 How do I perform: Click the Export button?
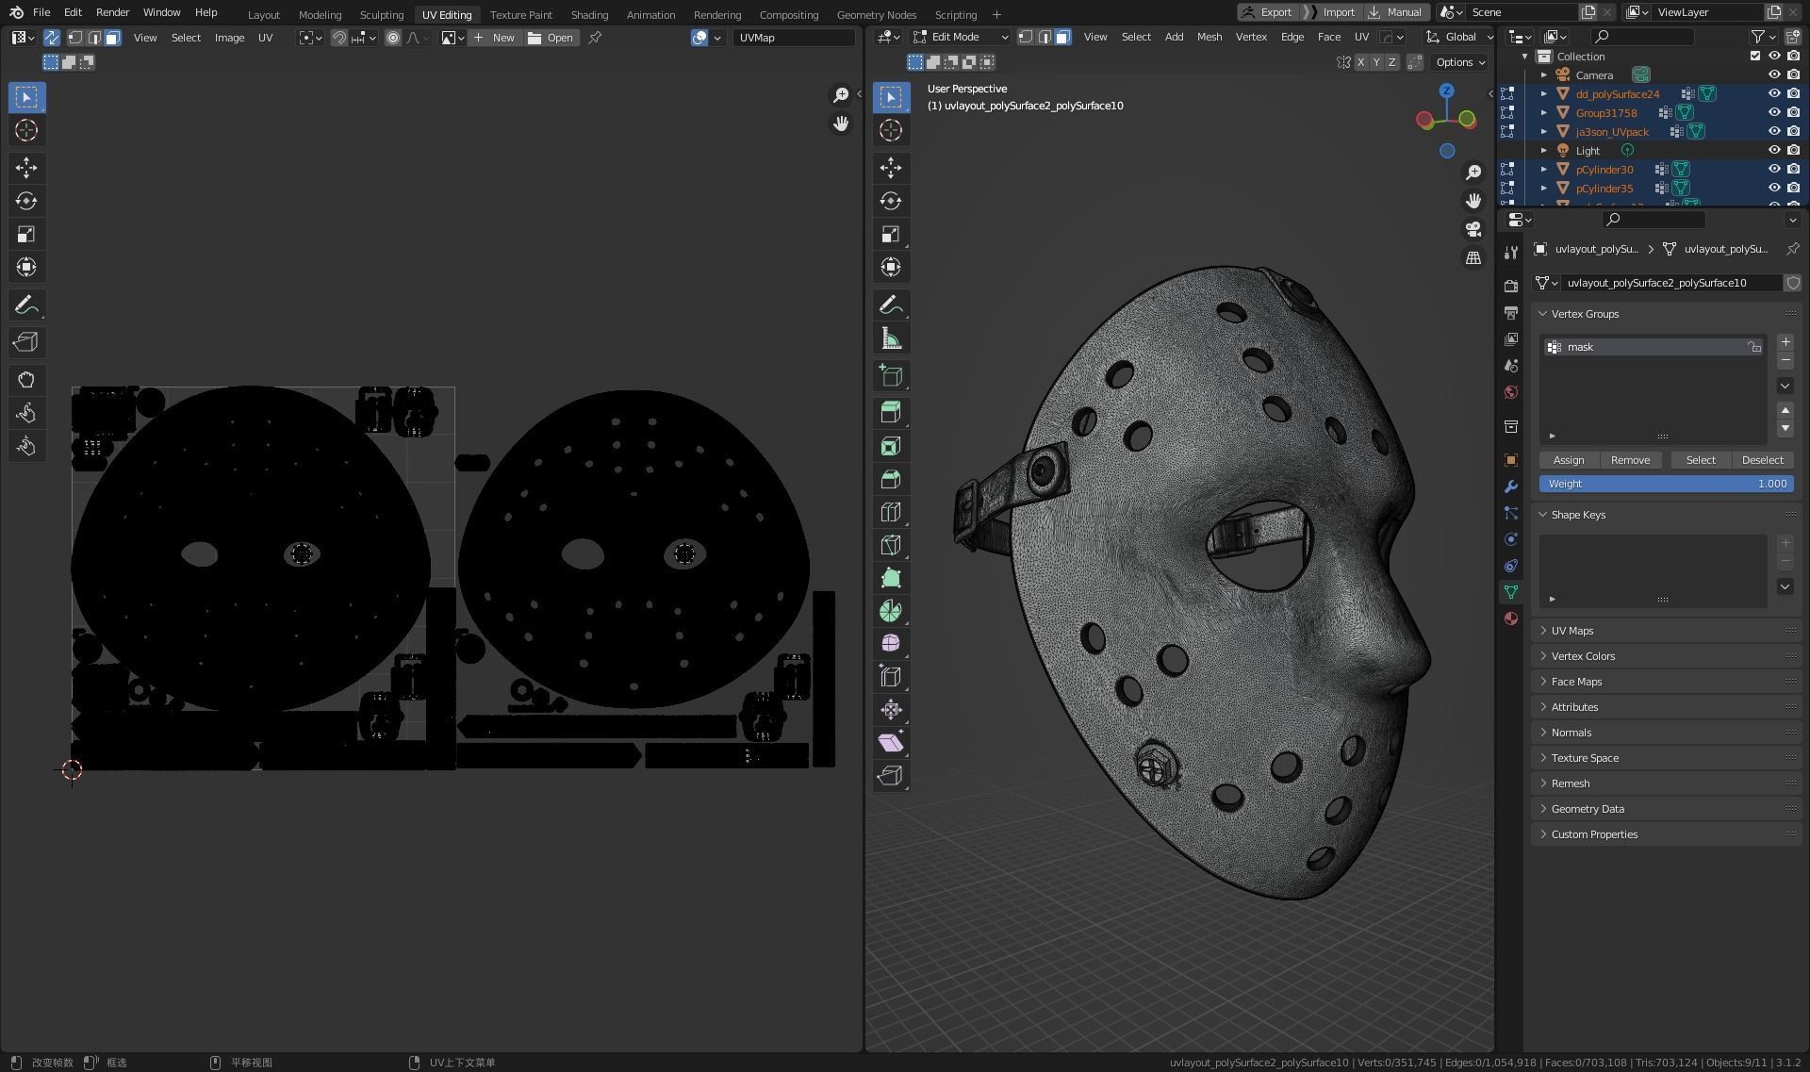point(1268,12)
